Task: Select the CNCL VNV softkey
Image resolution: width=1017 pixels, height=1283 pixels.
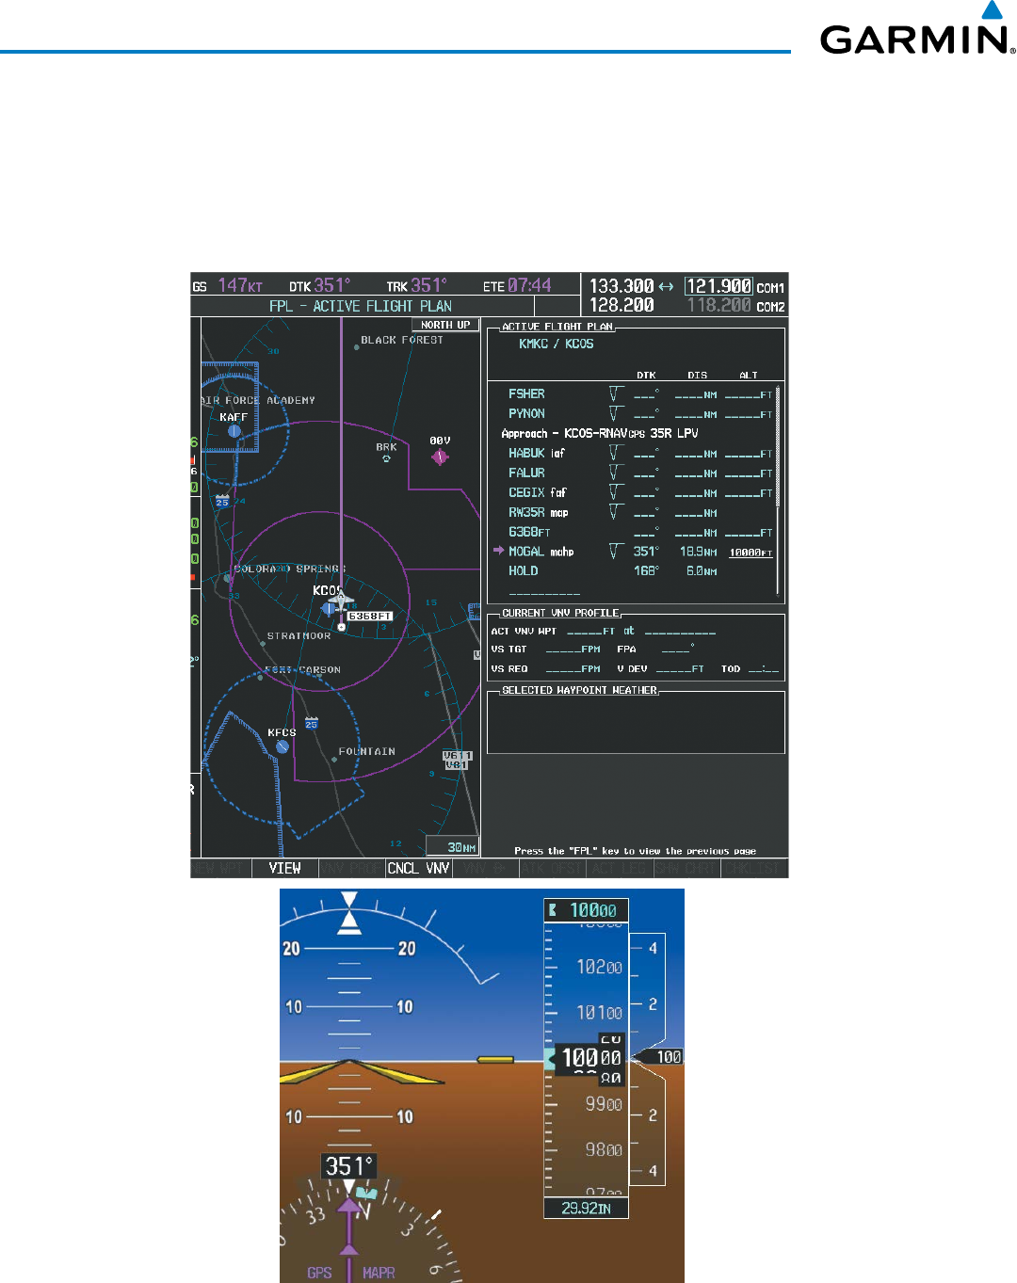Action: coord(419,868)
